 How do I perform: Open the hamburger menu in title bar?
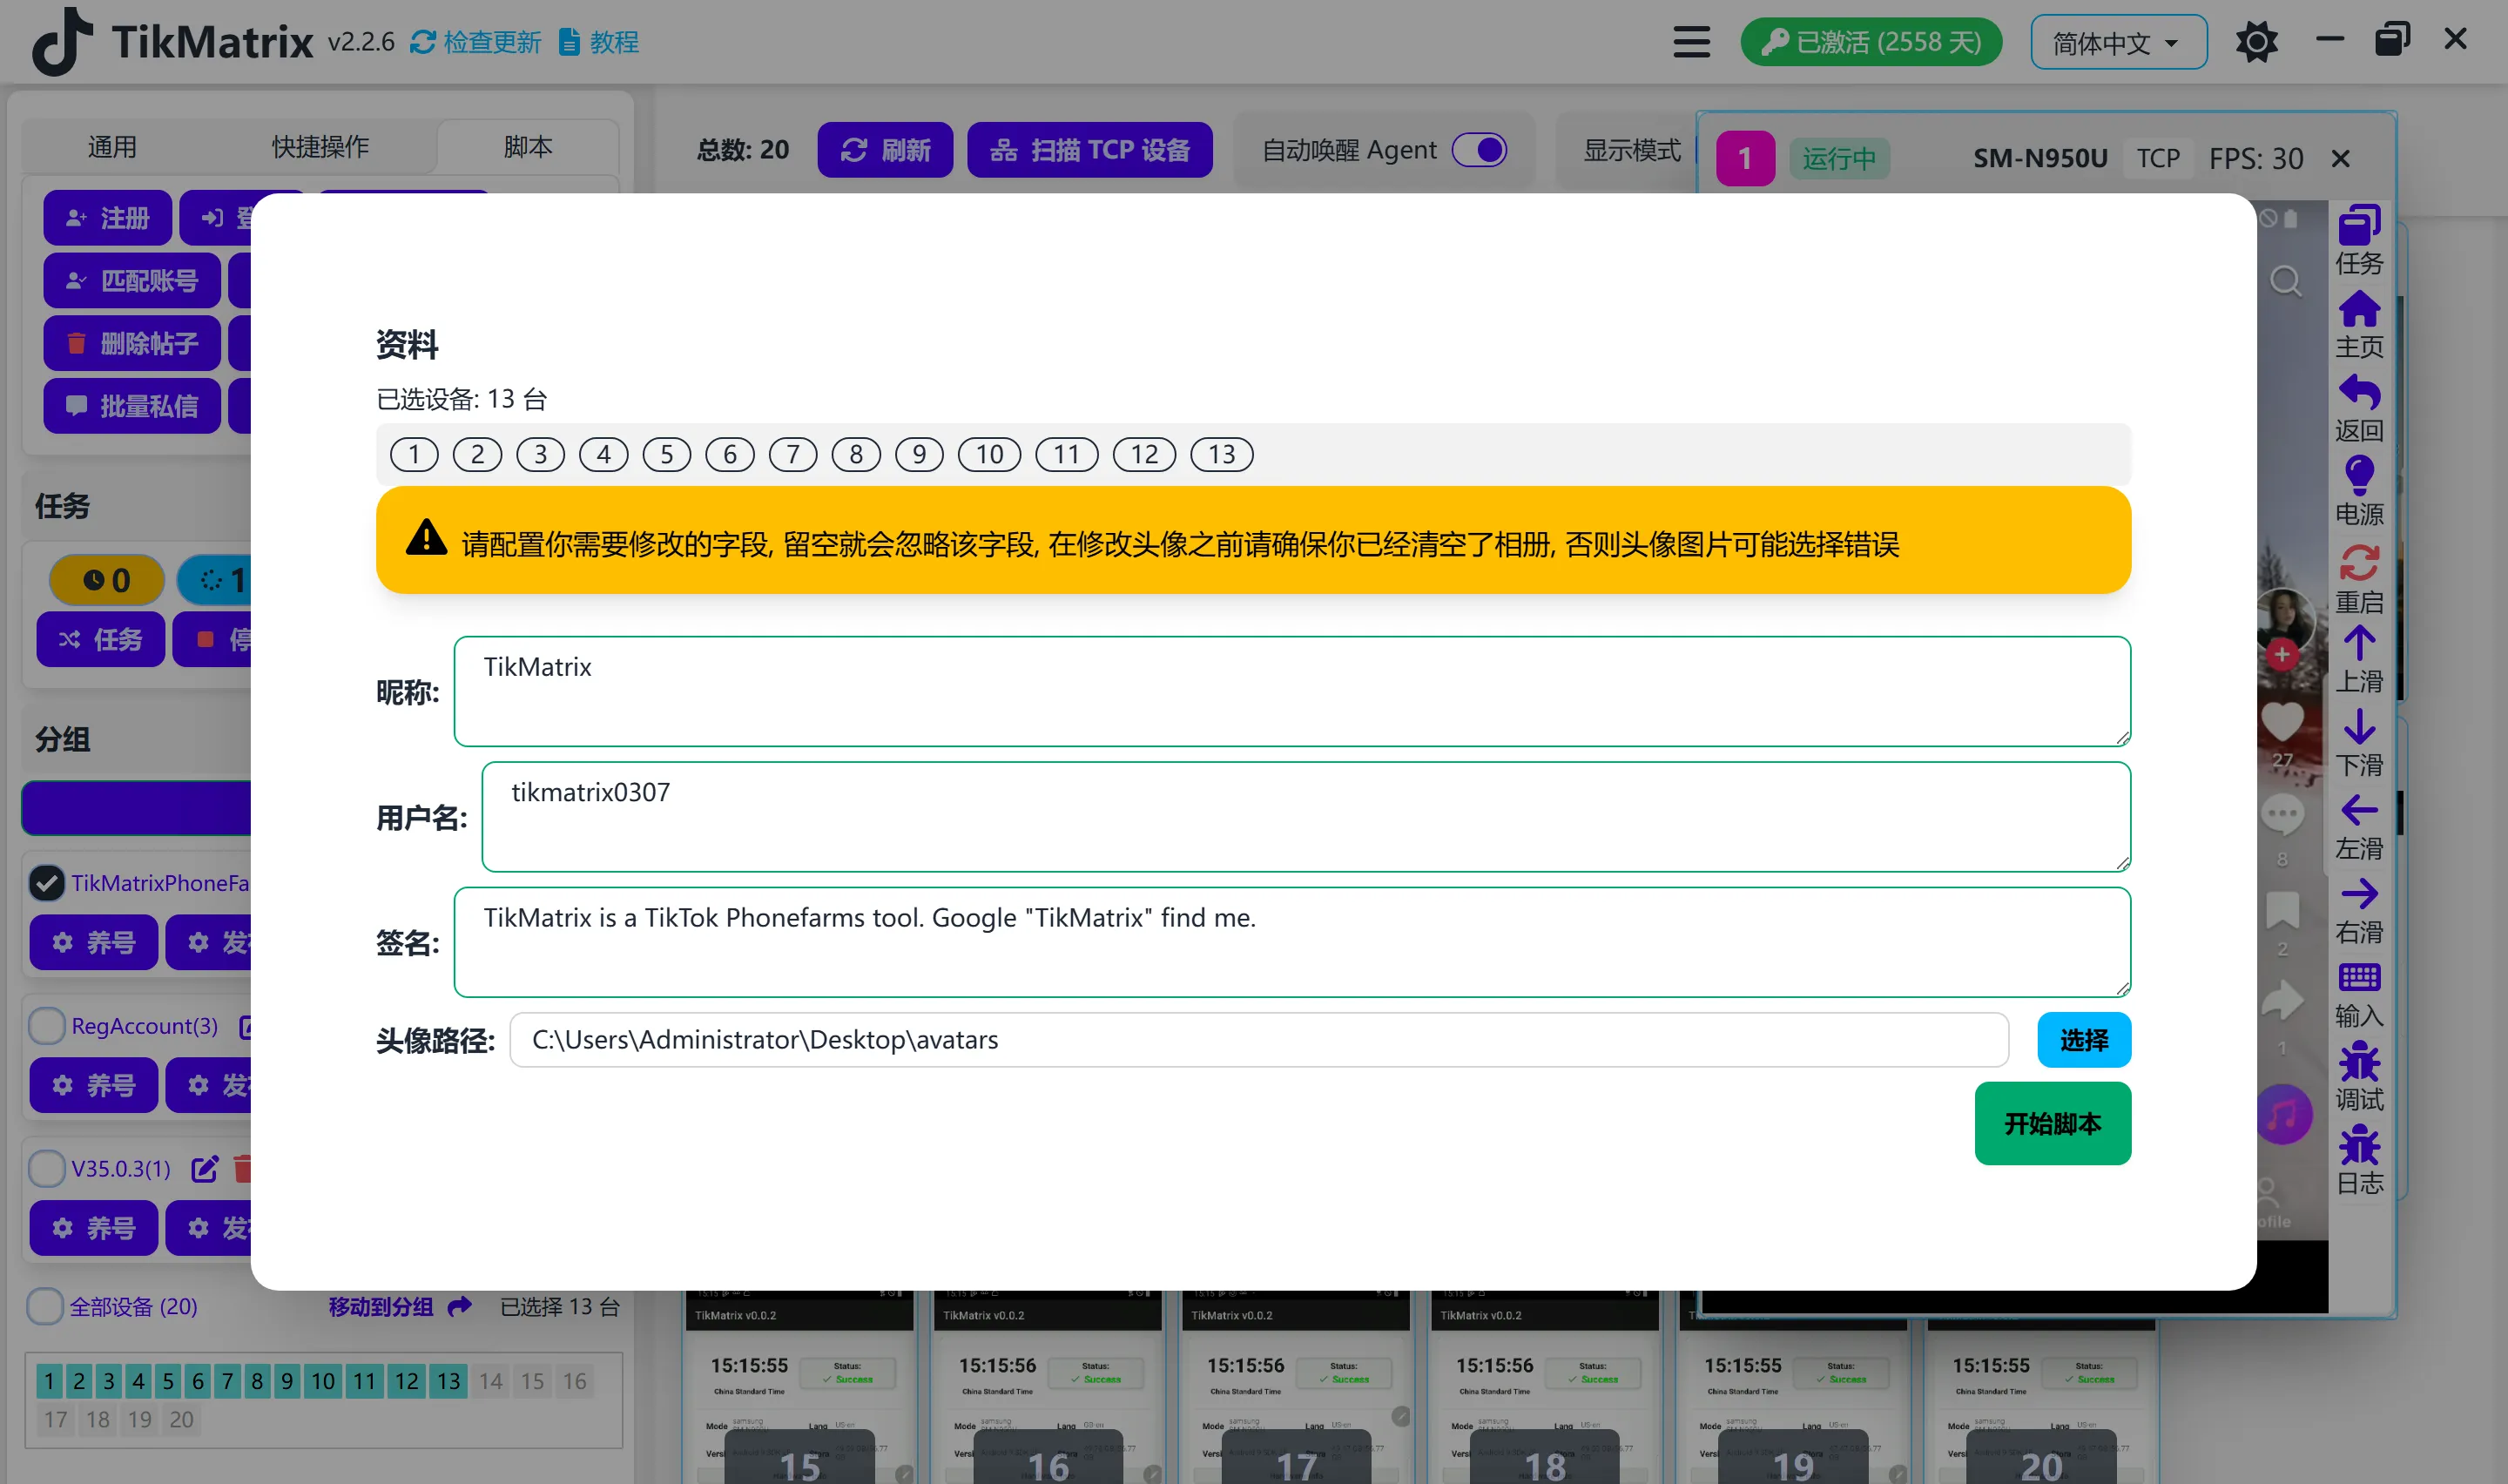click(x=1691, y=42)
